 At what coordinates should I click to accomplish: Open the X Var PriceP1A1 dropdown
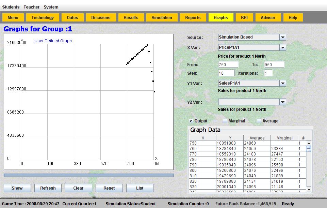click(x=282, y=48)
